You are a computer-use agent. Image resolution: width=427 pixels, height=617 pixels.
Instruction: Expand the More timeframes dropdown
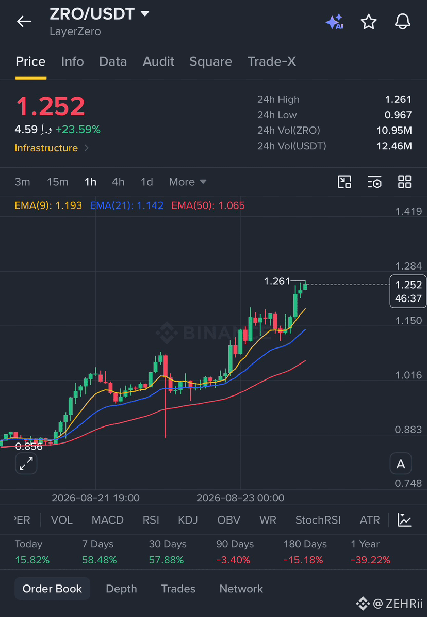pyautogui.click(x=188, y=182)
